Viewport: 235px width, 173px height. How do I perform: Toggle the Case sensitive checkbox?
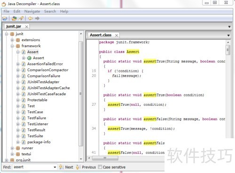pyautogui.click(x=100, y=167)
